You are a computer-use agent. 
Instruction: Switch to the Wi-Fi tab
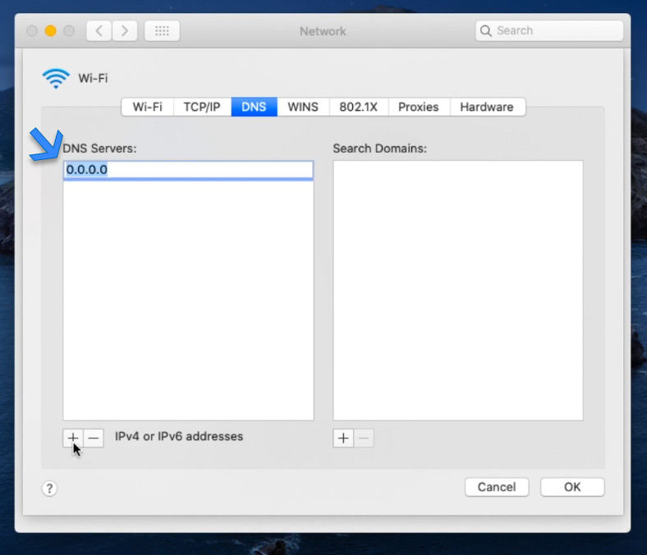[x=147, y=107]
